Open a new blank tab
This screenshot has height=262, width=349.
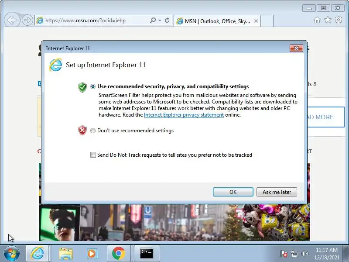tap(267, 21)
